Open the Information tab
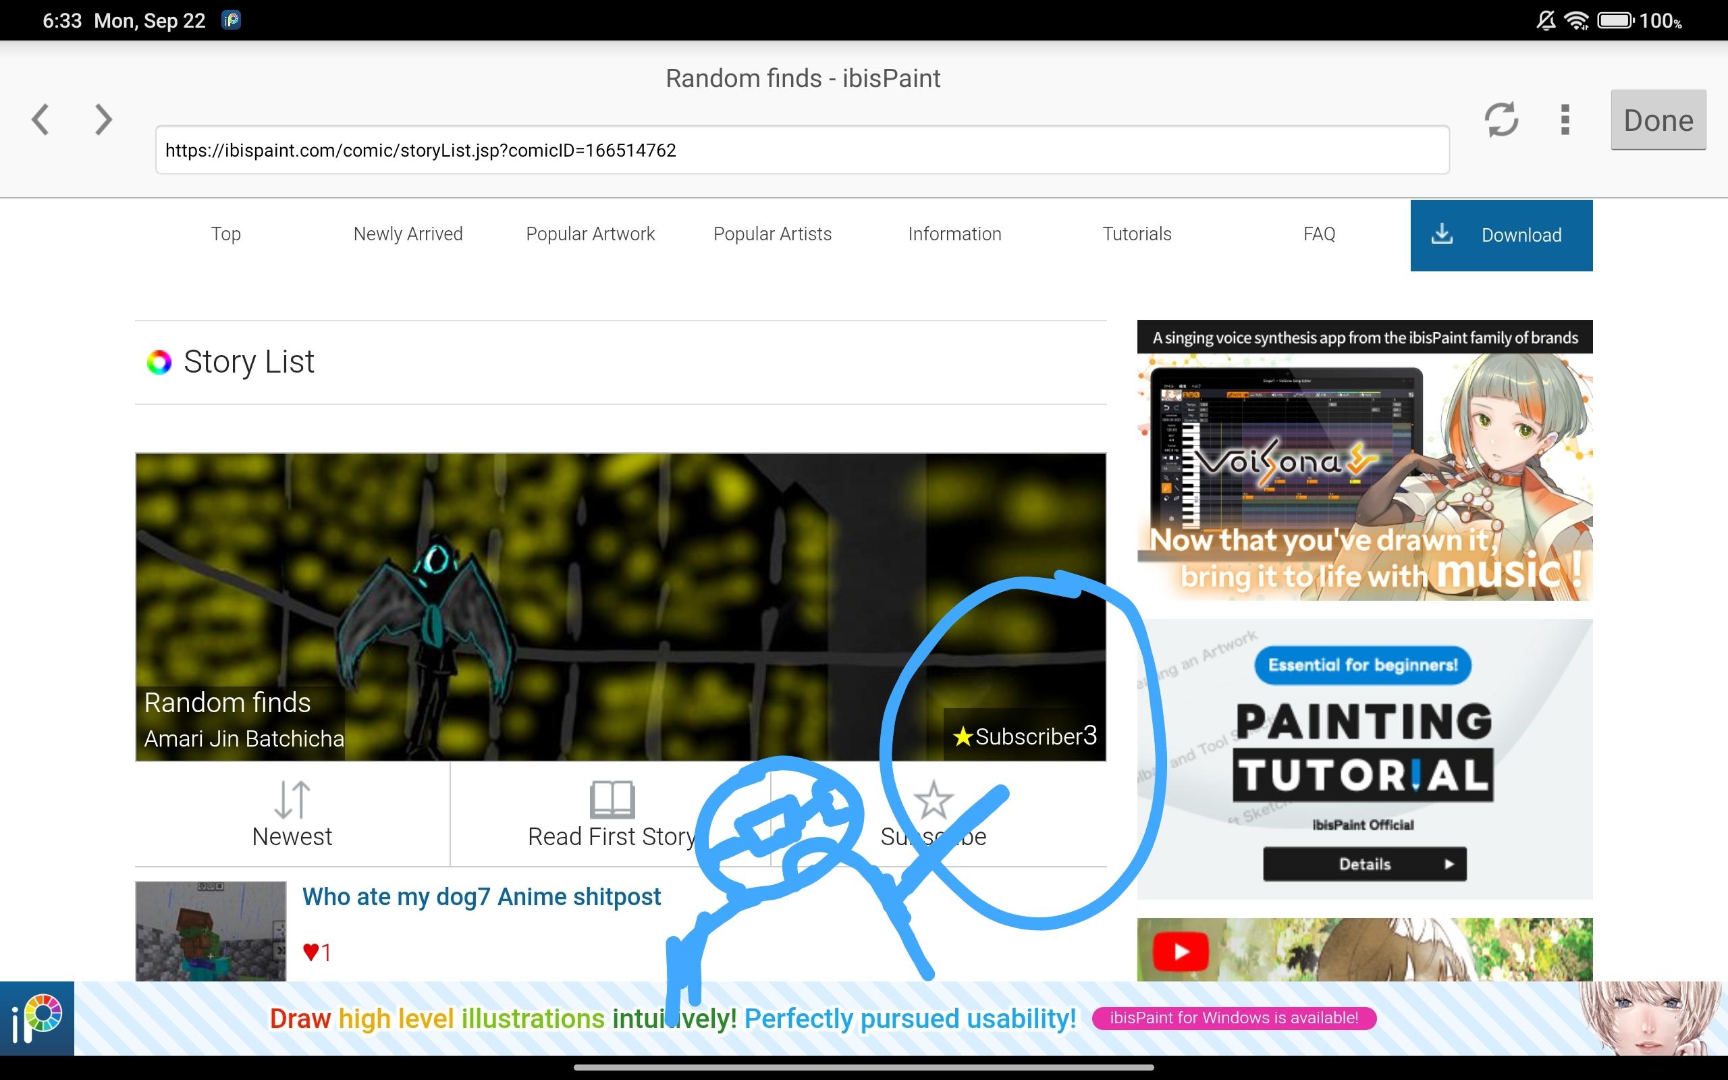Viewport: 1728px width, 1080px height. tap(954, 234)
